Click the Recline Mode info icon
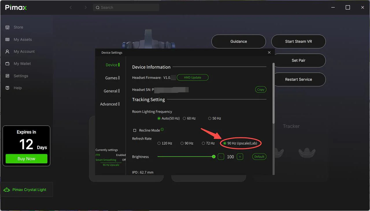 pos(162,130)
